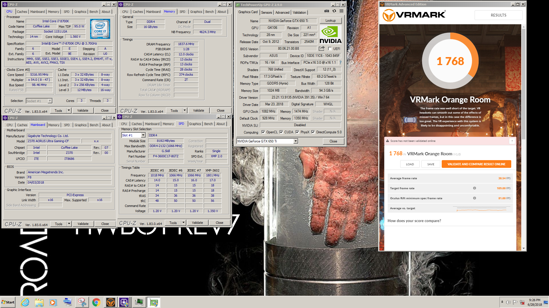The width and height of the screenshot is (549, 308).
Task: Click the taskbar clock showing 9:26 PM
Action: pos(534,302)
